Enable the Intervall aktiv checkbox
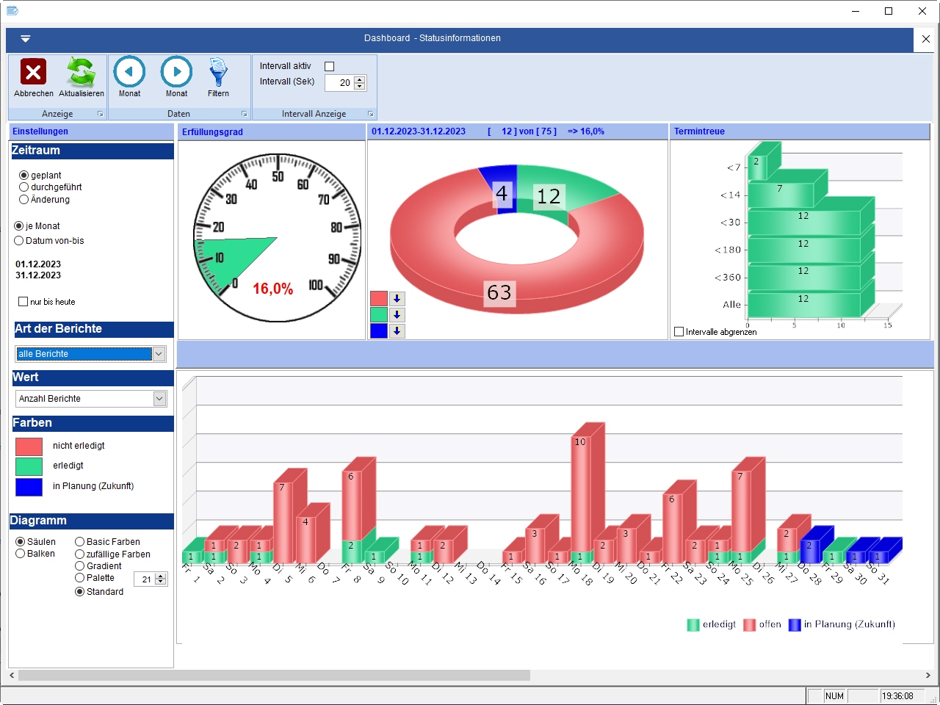 pos(329,67)
